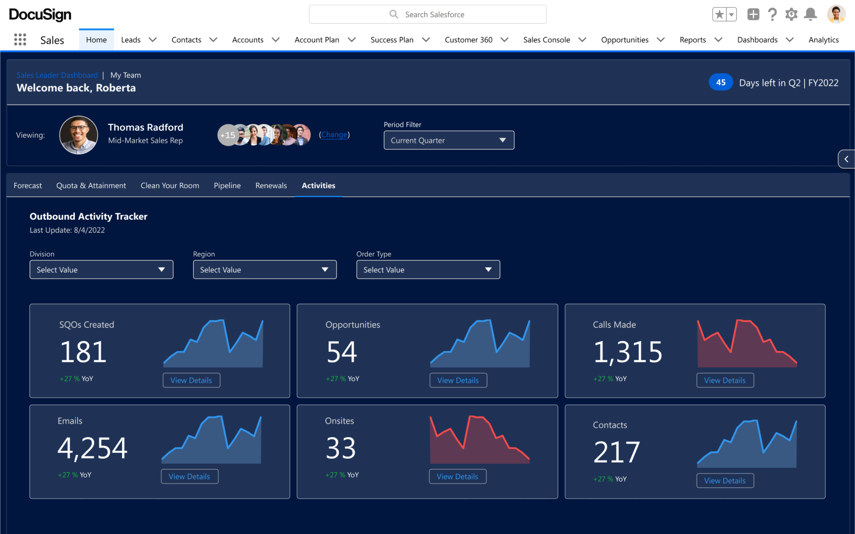The height and width of the screenshot is (534, 855).
Task: Expand the side panel arrow tab
Action: [846, 159]
